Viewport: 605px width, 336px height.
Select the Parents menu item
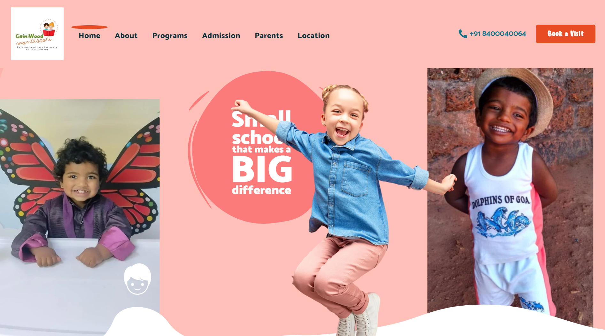pyautogui.click(x=269, y=35)
